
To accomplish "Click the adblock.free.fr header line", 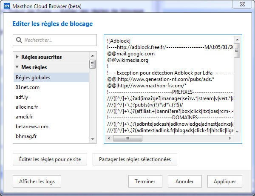I will [x=170, y=47].
